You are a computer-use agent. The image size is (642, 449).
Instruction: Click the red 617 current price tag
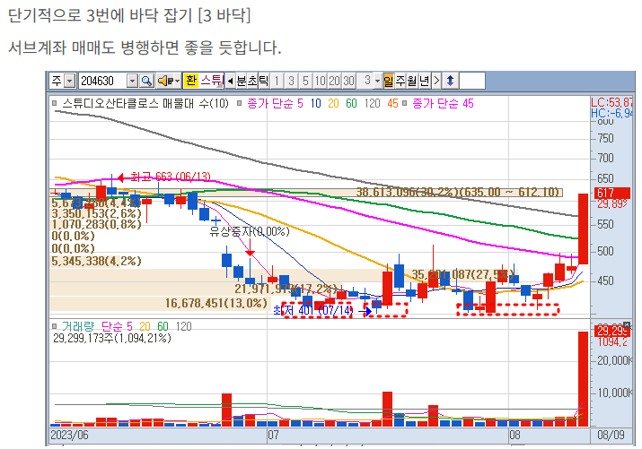pos(611,193)
